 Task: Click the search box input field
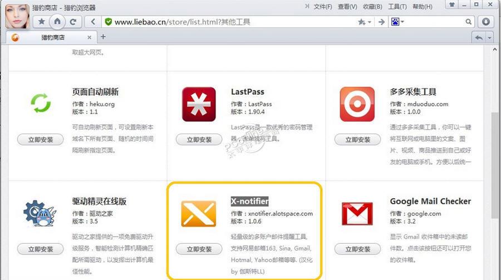pyautogui.click(x=434, y=22)
